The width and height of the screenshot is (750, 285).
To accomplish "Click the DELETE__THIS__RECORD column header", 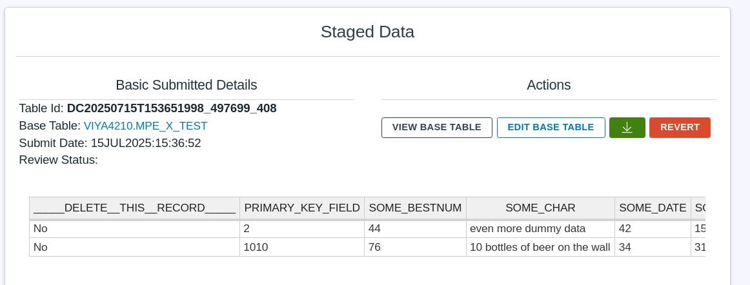I will click(134, 208).
